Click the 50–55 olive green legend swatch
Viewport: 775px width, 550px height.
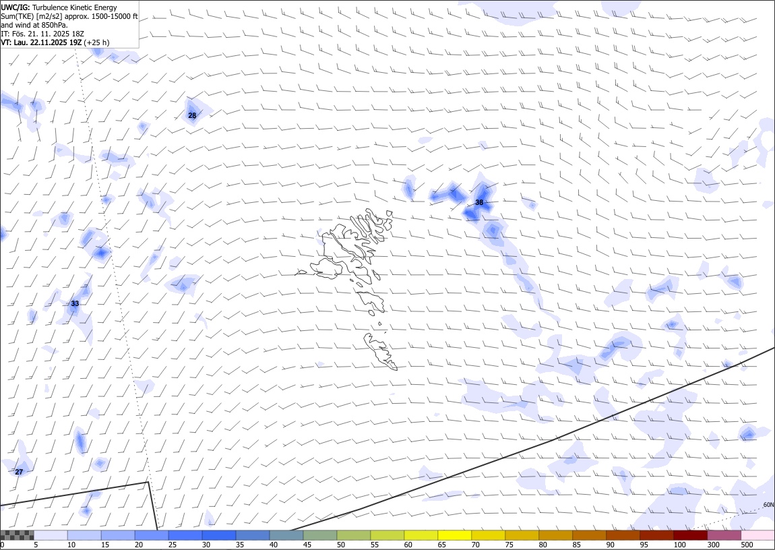coord(353,535)
